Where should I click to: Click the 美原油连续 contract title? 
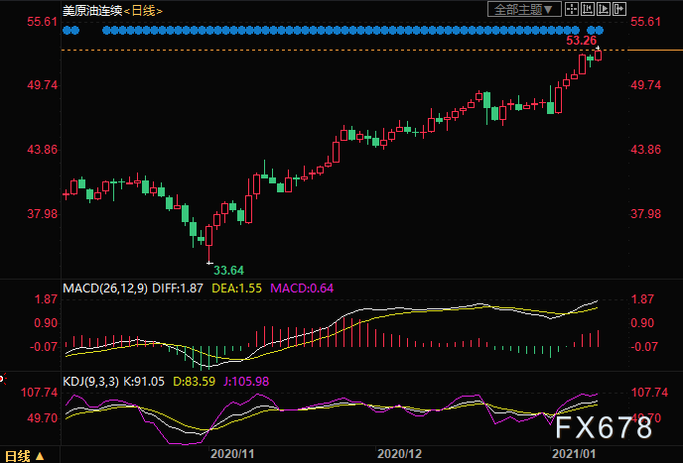click(92, 10)
